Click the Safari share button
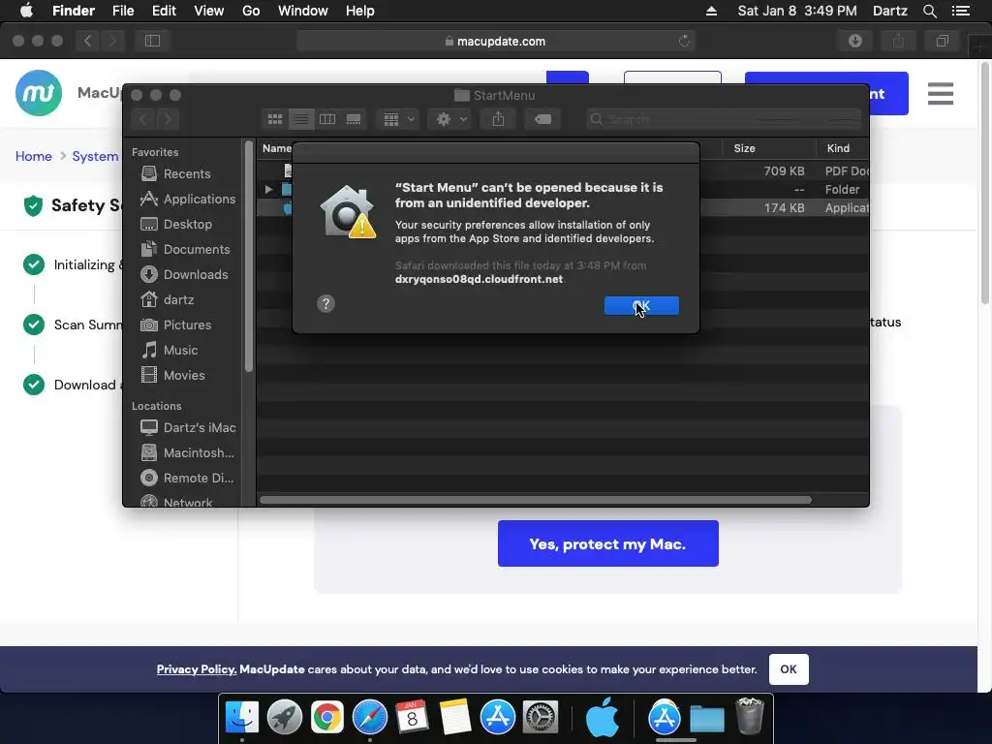992x744 pixels. click(x=898, y=41)
